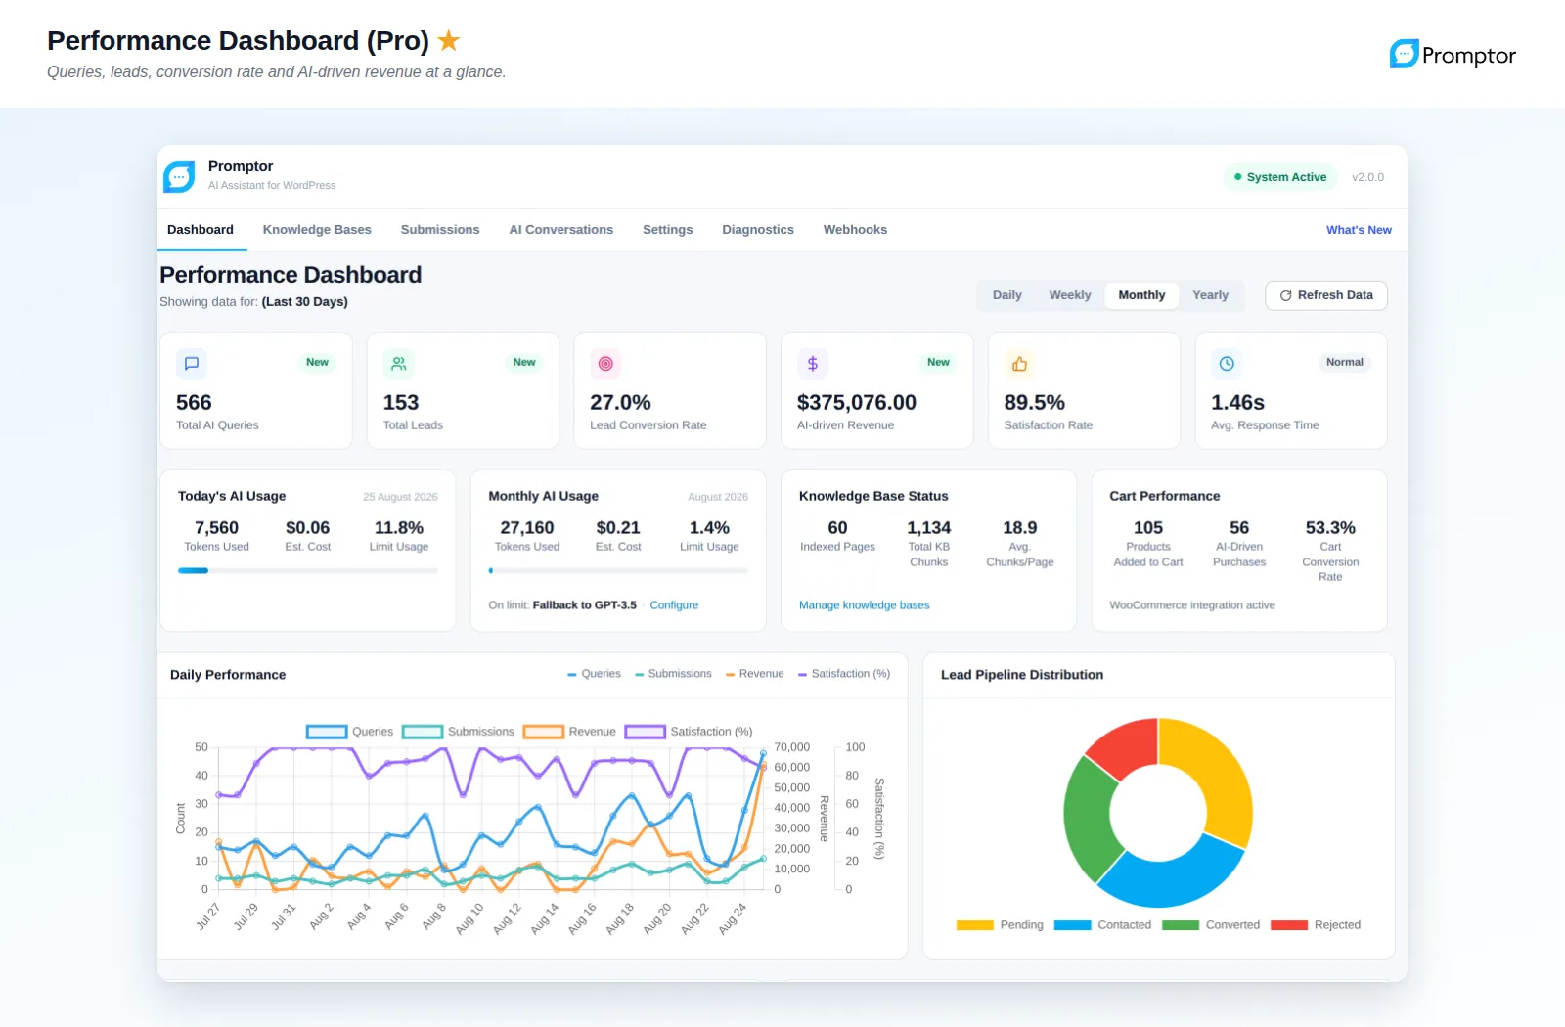The width and height of the screenshot is (1565, 1027).
Task: Open the What's New link
Action: pos(1359,230)
